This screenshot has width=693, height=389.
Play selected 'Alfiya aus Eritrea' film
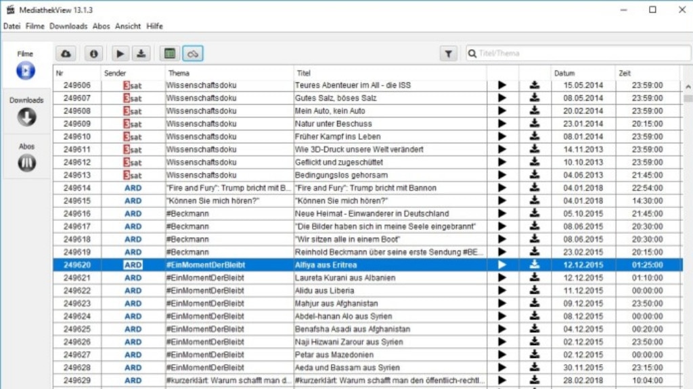pyautogui.click(x=502, y=265)
